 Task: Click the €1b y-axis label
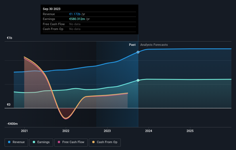9,38
